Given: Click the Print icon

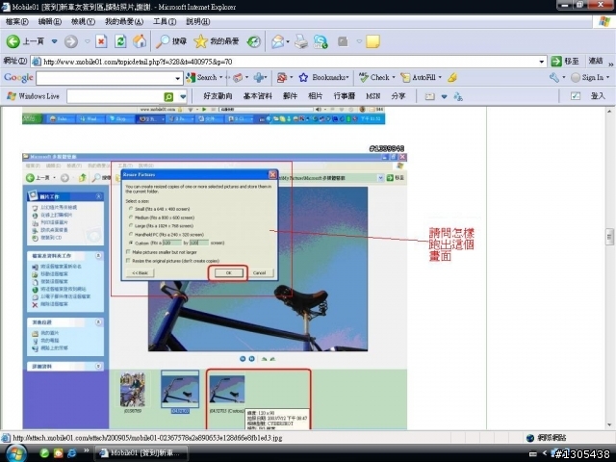Looking at the screenshot, I should point(301,41).
